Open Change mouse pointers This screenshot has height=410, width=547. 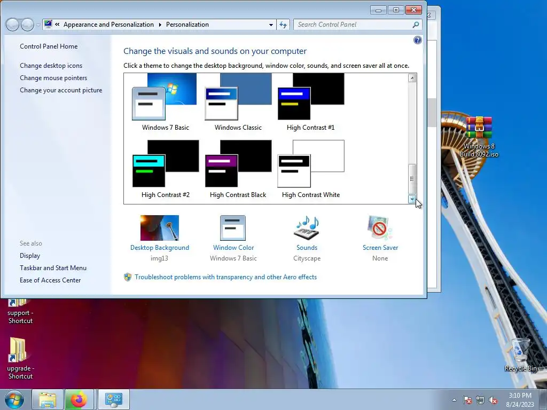[53, 78]
